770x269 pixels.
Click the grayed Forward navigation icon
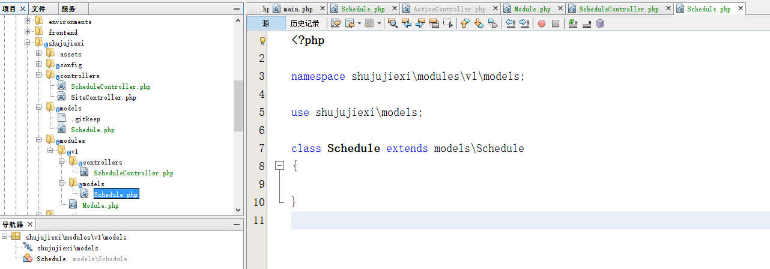pos(368,23)
